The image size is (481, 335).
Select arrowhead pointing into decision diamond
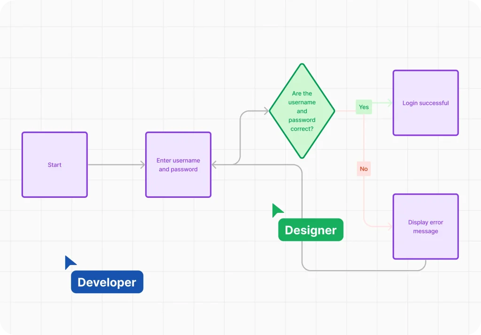(x=266, y=111)
